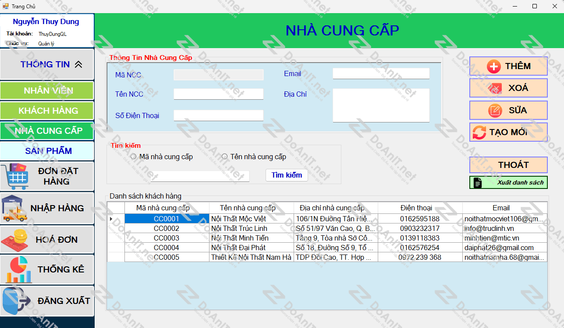The image size is (564, 328).
Task: Collapse the THÔNG TIN menu chevron
Action: pos(78,65)
